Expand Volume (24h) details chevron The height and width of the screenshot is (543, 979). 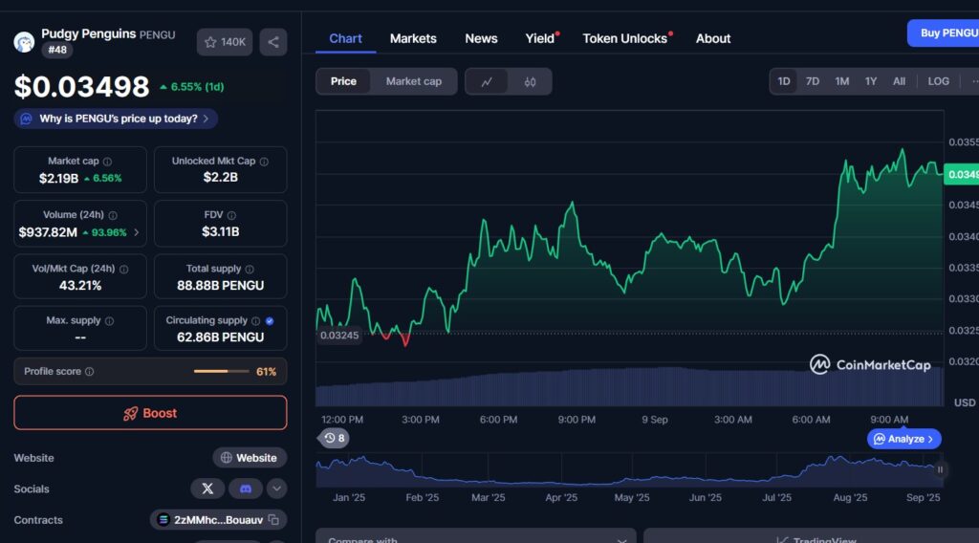tap(136, 232)
